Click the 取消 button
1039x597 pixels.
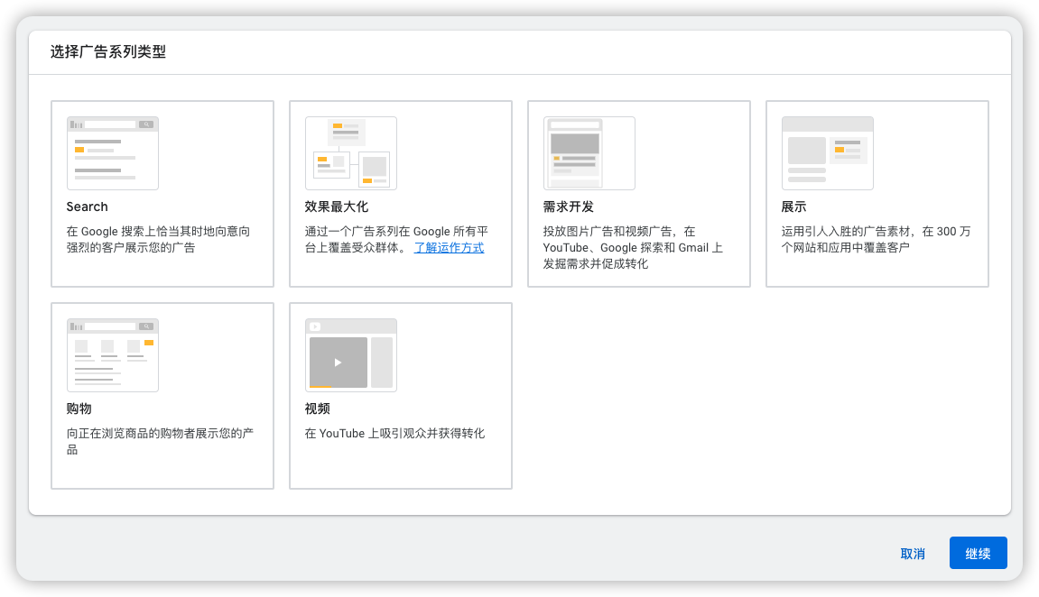click(x=913, y=554)
